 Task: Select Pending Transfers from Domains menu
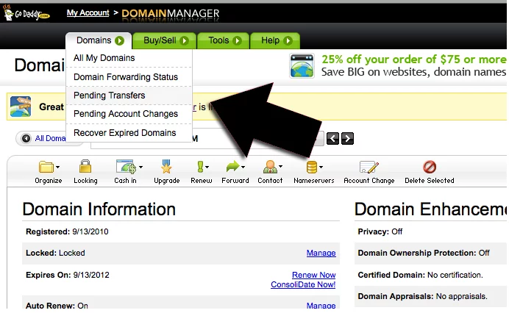click(110, 96)
